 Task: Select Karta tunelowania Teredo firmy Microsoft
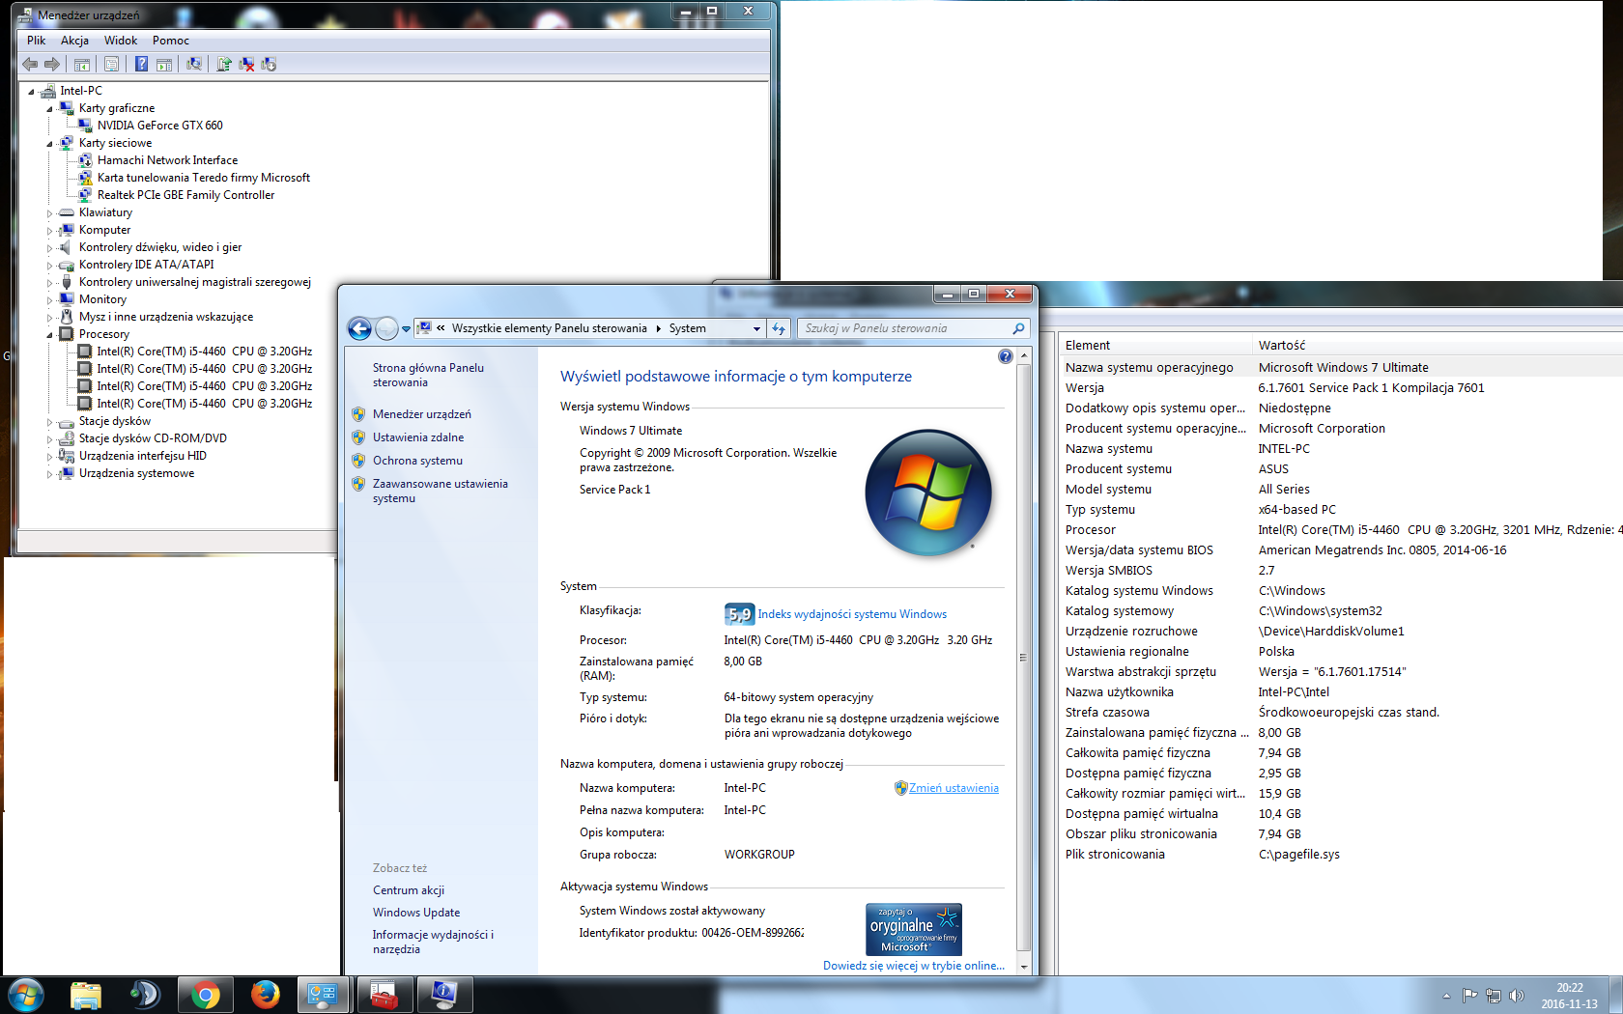click(204, 178)
